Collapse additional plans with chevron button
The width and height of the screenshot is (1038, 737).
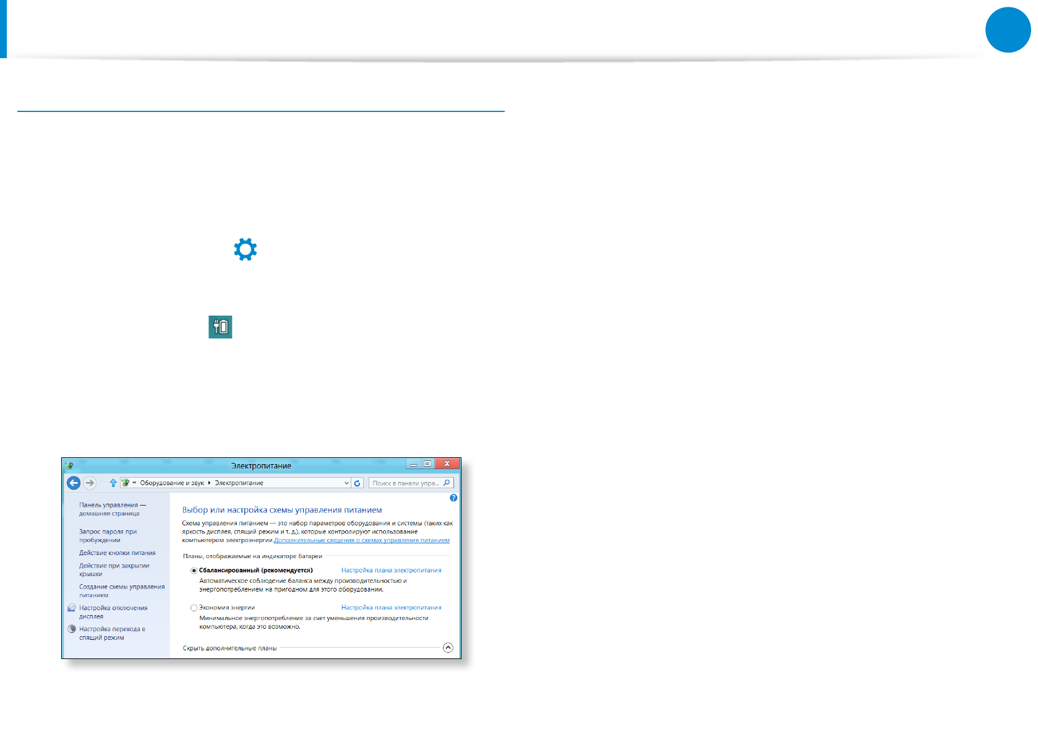448,648
